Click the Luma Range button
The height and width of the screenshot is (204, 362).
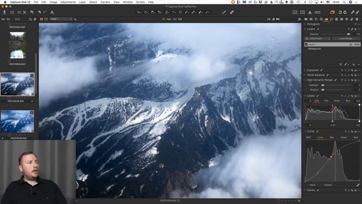(x=346, y=39)
